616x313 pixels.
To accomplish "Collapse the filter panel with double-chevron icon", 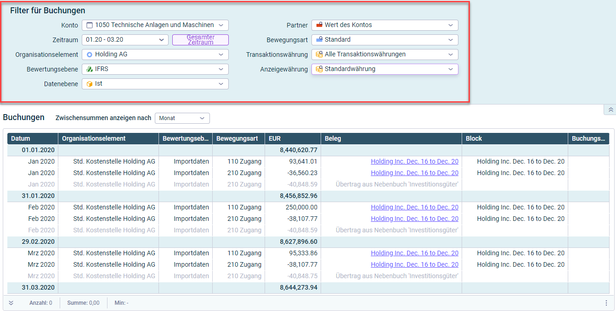I will [x=610, y=110].
